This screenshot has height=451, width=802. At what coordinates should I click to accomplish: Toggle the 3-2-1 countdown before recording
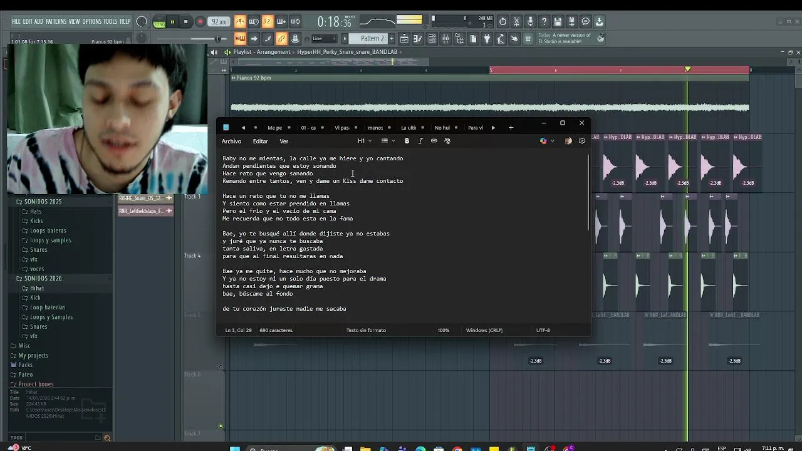(x=268, y=22)
